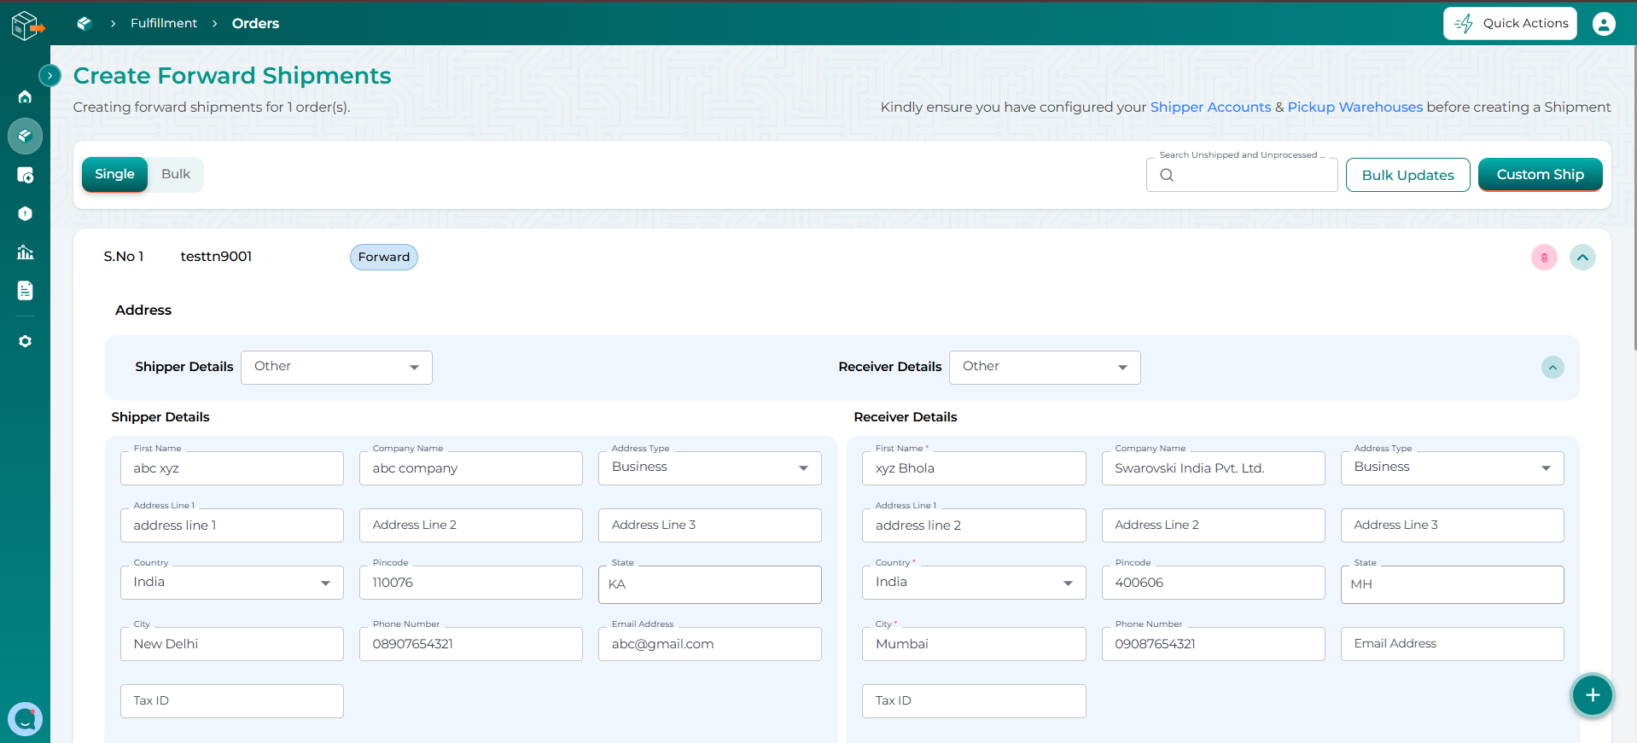
Task: Open the chat support bubble icon
Action: [x=25, y=719]
